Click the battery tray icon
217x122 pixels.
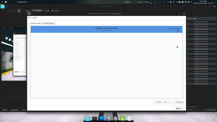[x=180, y=2]
